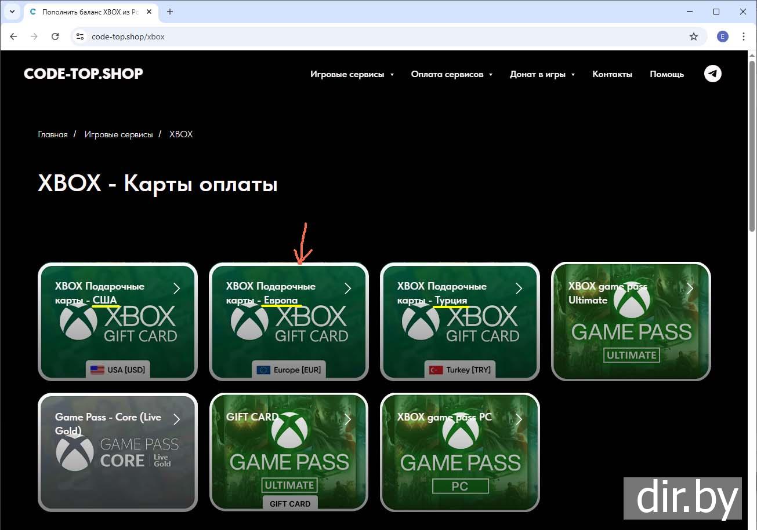This screenshot has width=757, height=530.
Task: Reload the page
Action: [x=55, y=36]
